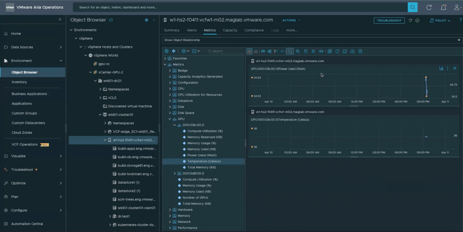The height and width of the screenshot is (232, 463).
Task: Click the Temperature chart bottom scroll handle
Action: [354, 157]
